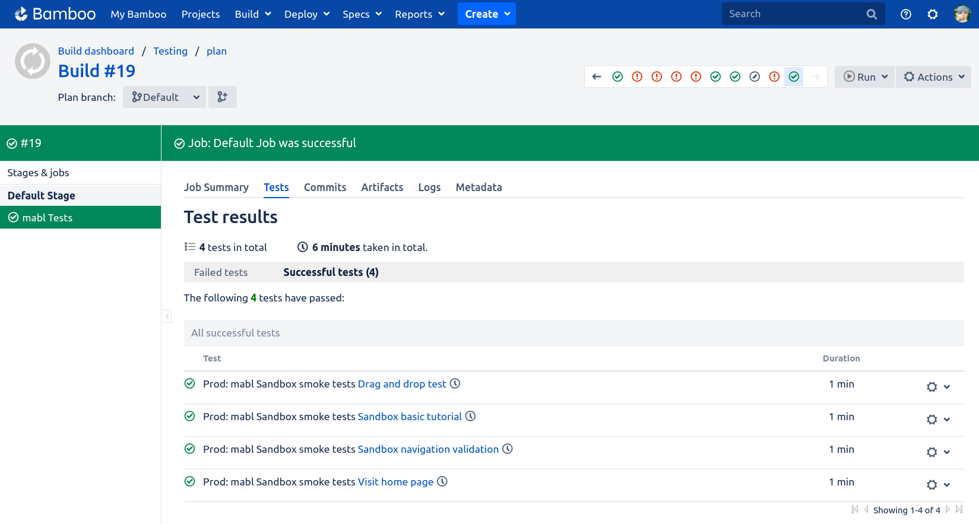
Task: Open the Actions dropdown
Action: [933, 77]
